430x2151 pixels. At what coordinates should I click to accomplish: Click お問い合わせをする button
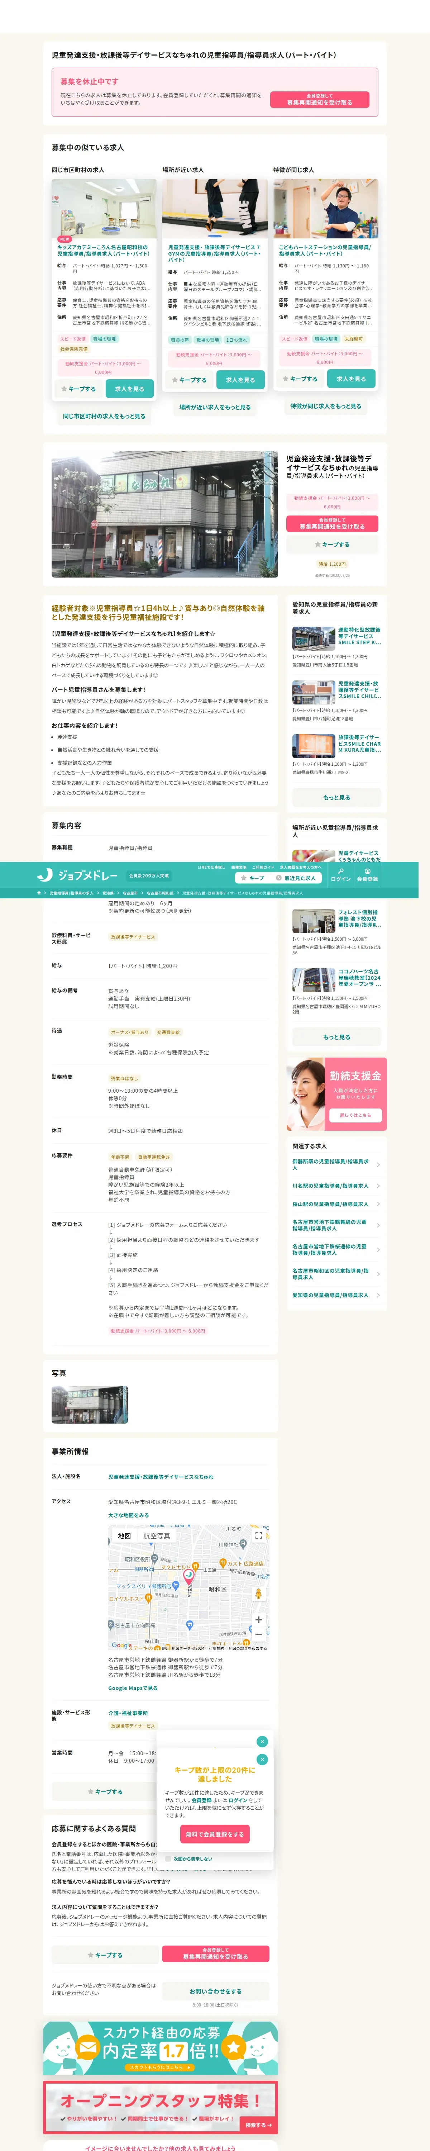coord(215,1991)
